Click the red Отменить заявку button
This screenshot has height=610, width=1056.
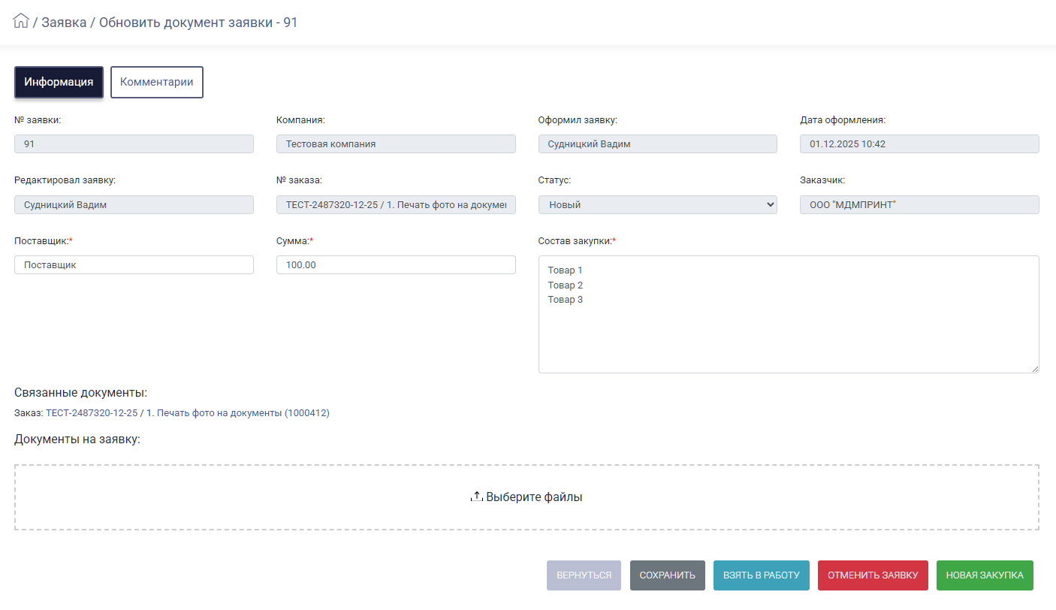coord(873,575)
